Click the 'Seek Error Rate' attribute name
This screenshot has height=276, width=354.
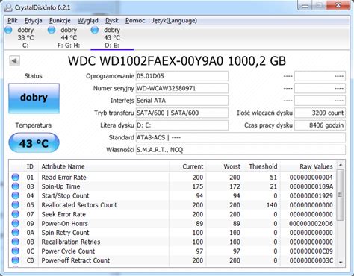click(63, 214)
